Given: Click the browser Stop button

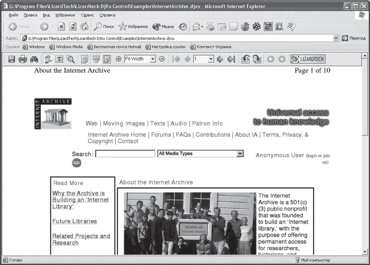Looking at the screenshot, I should (62, 26).
